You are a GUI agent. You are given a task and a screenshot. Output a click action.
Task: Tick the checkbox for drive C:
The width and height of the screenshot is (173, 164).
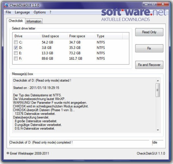click(16, 42)
